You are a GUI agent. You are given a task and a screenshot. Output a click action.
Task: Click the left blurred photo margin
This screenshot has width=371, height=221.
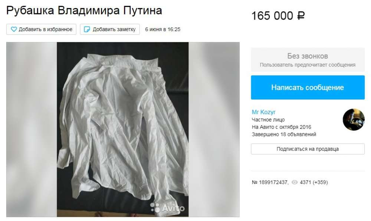32,130
